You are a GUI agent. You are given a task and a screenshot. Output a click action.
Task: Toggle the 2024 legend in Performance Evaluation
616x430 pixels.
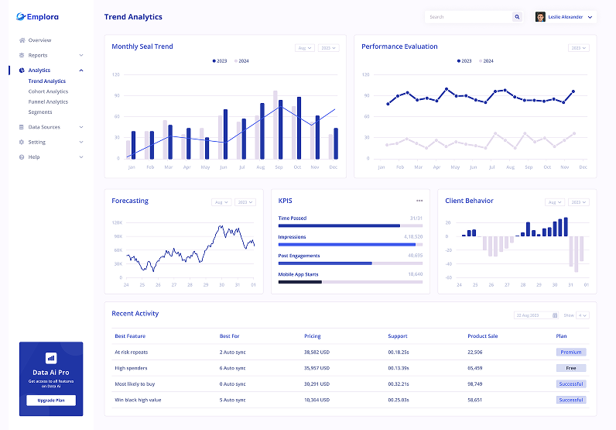click(x=485, y=60)
